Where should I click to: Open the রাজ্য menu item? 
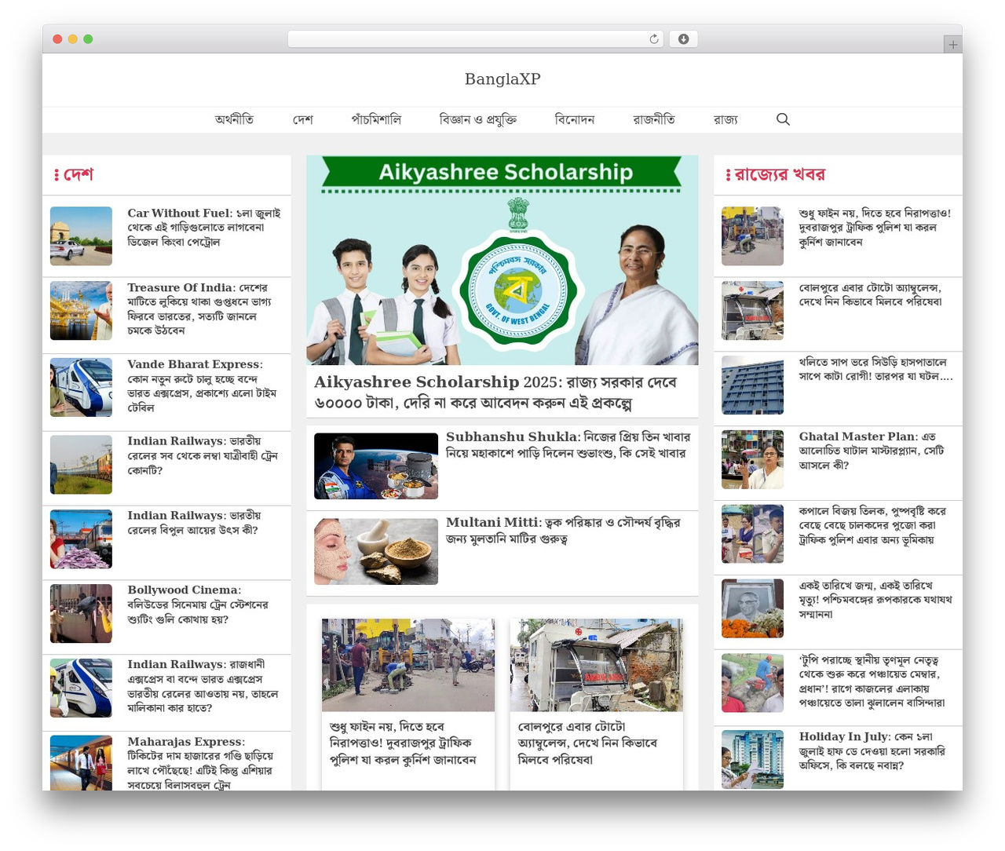(725, 119)
